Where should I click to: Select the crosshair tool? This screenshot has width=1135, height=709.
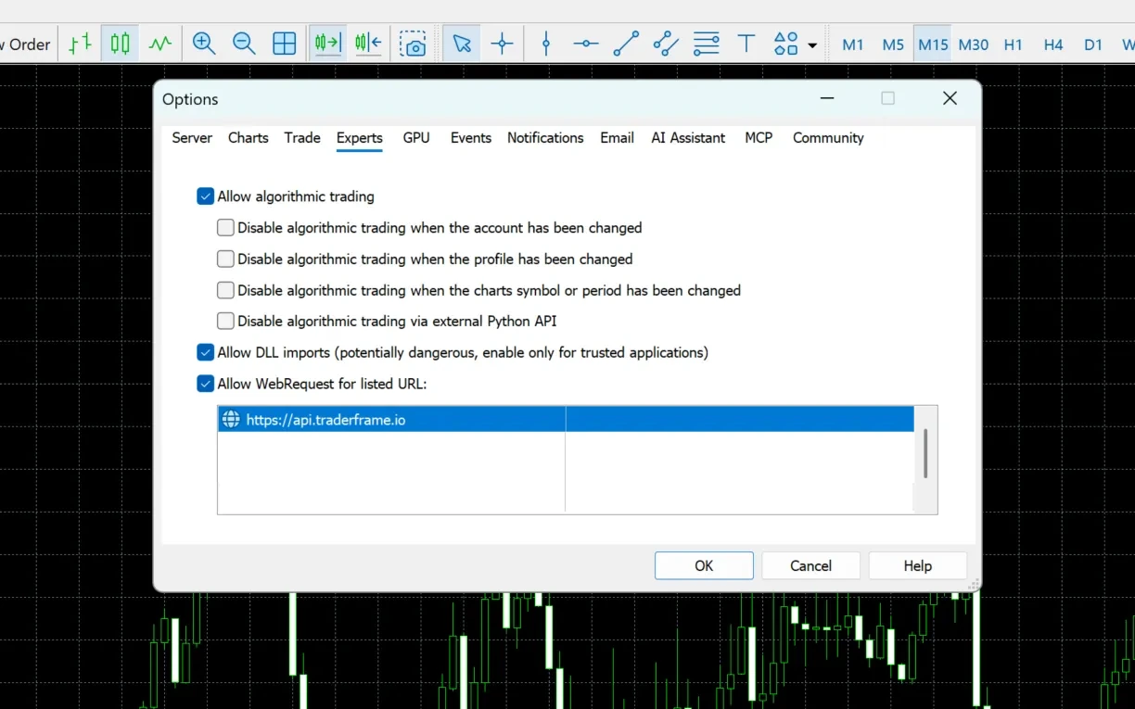503,44
